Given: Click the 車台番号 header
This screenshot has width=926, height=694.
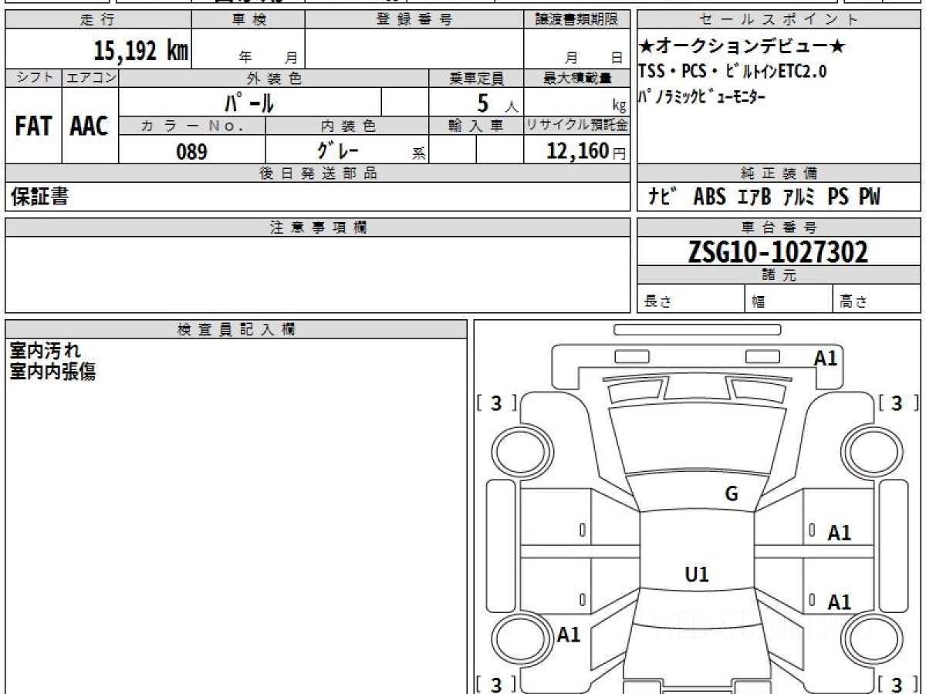Looking at the screenshot, I should (779, 227).
